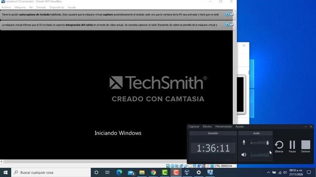316x177 pixels.
Task: Open the Herramientas menu in Camtasia Recorder
Action: pos(224,126)
